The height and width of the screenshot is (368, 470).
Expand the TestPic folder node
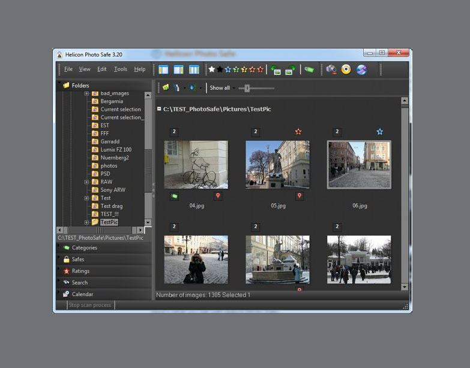point(86,222)
